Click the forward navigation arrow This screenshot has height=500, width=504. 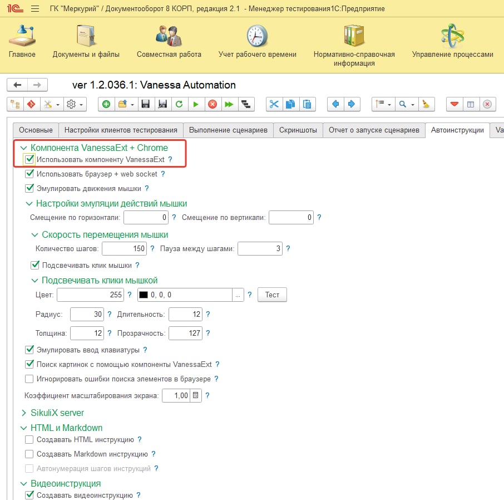tap(37, 85)
